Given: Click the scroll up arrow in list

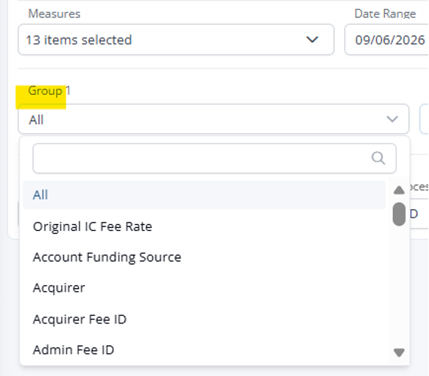Looking at the screenshot, I should click(x=399, y=190).
